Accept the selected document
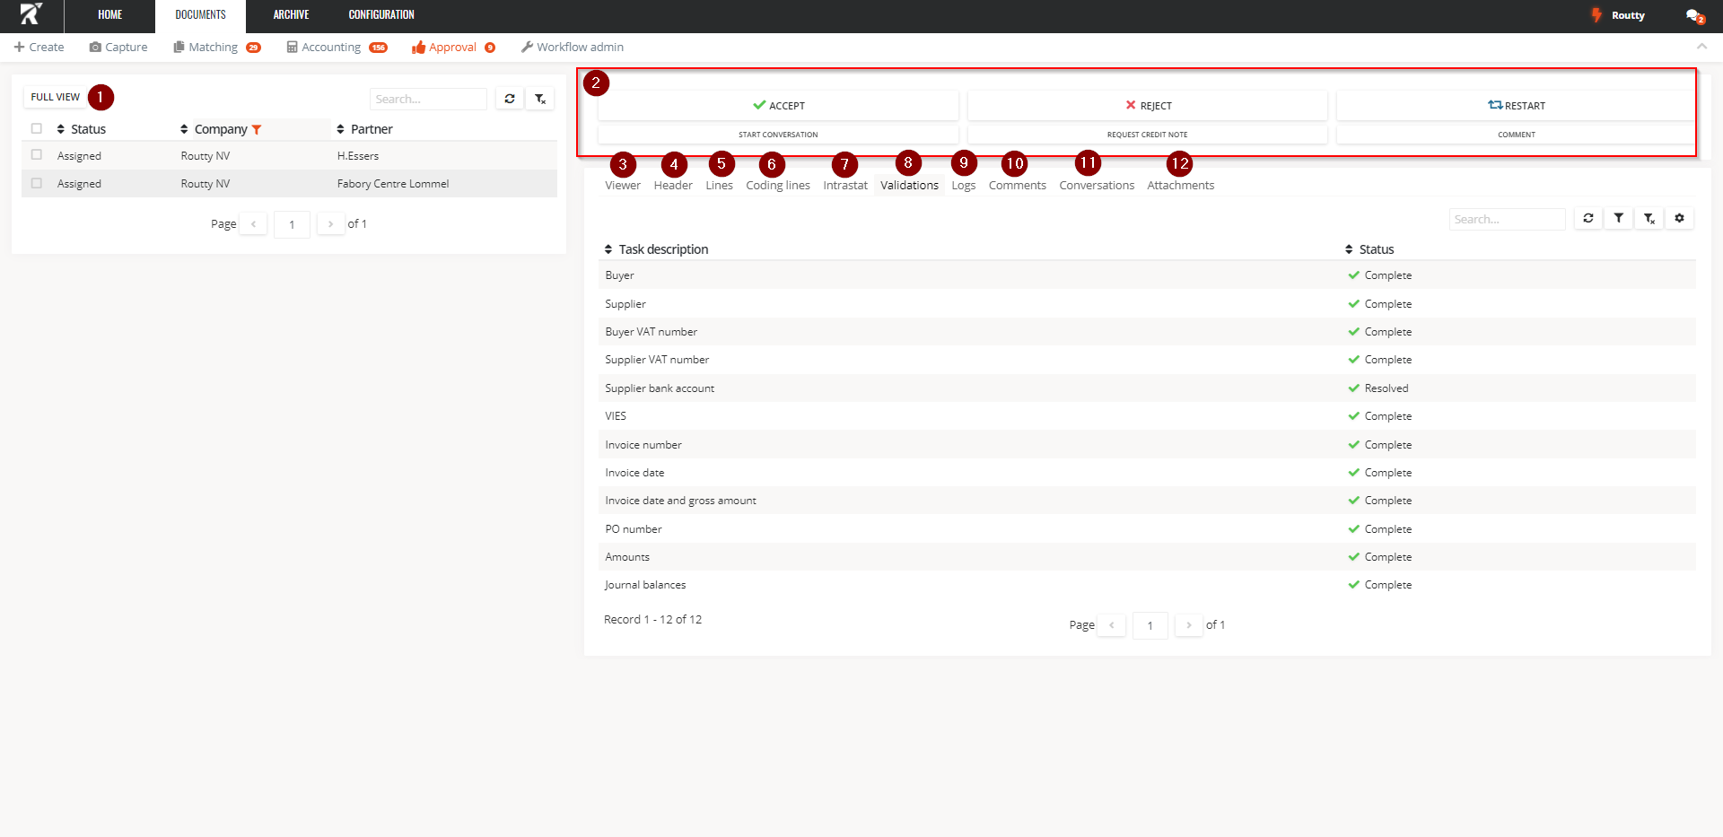The image size is (1723, 837). pyautogui.click(x=778, y=106)
